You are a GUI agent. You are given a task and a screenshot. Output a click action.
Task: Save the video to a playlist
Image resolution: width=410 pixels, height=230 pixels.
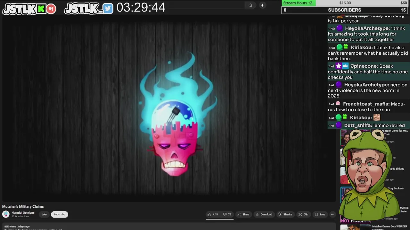pyautogui.click(x=320, y=214)
